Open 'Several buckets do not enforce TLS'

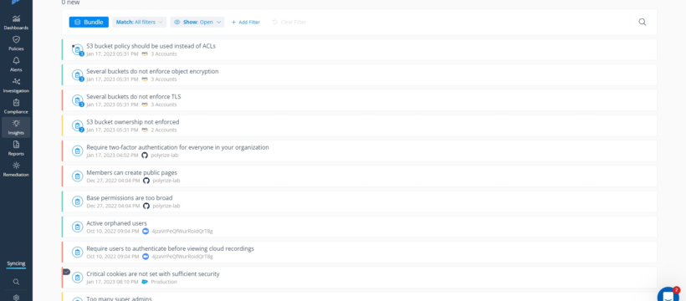pos(134,97)
